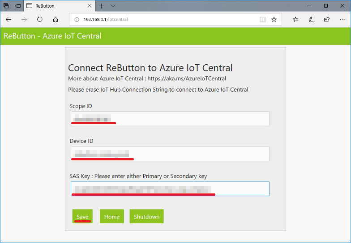Refresh the page with reload icon

(39, 20)
